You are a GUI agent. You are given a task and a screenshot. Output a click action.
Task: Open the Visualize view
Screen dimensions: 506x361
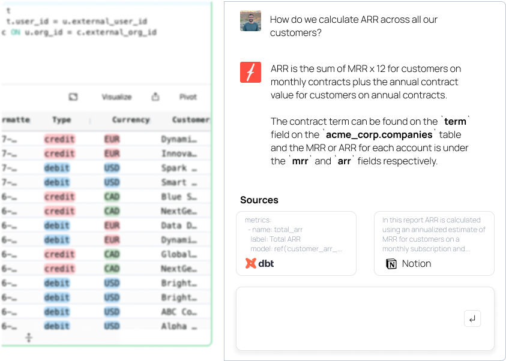pyautogui.click(x=116, y=97)
